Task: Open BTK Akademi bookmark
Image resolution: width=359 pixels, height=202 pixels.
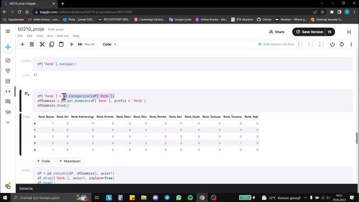Action: click(242, 20)
